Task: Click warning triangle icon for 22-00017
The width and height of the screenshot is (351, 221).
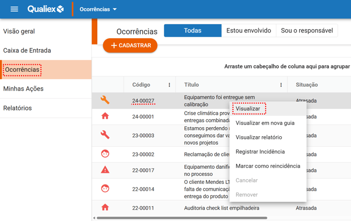Action: tap(105, 170)
